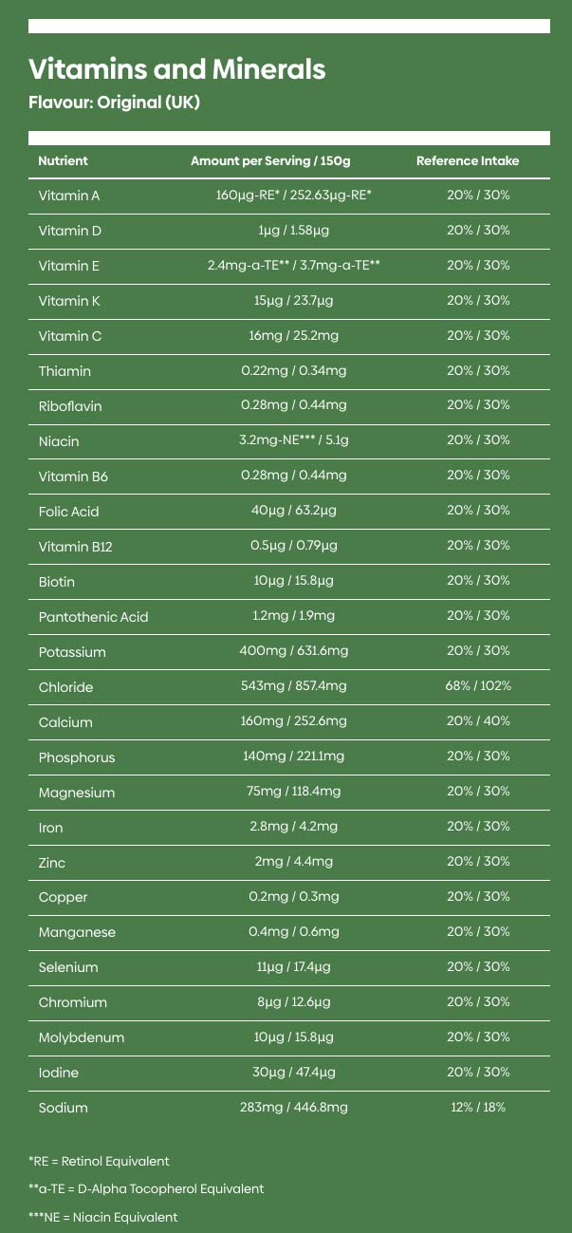Click the Zinc 2mg / 4.4mg amount

click(294, 862)
